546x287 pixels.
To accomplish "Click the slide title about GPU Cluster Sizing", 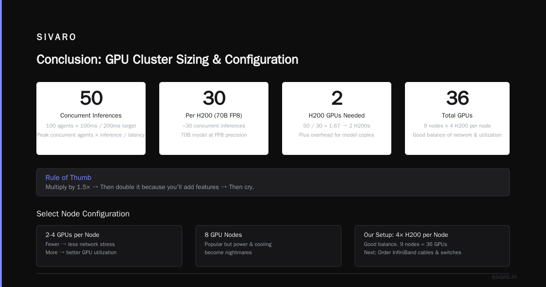I will point(167,60).
